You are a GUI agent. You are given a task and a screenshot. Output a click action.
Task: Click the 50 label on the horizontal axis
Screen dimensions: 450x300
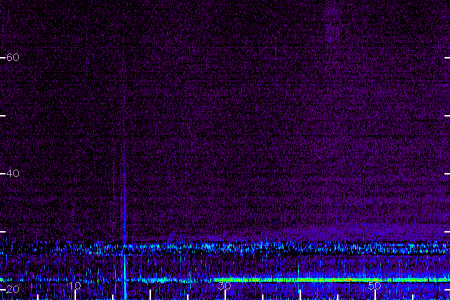(374, 285)
